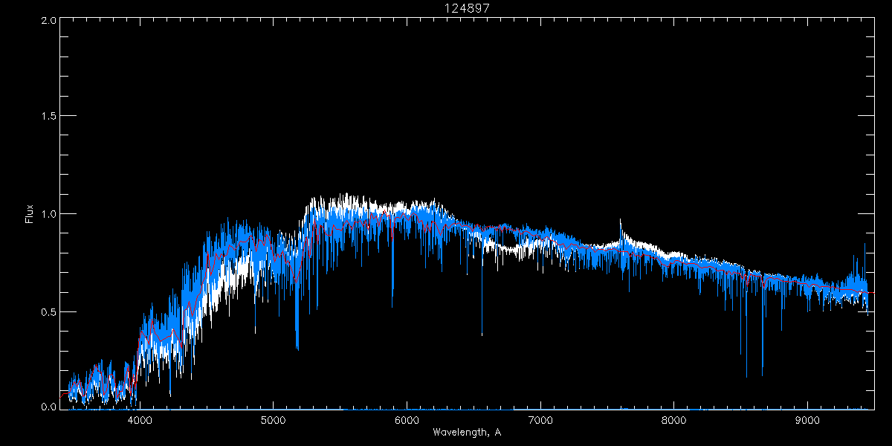Click the 0.0 flux tick label
The image size is (892, 446).
(49, 407)
